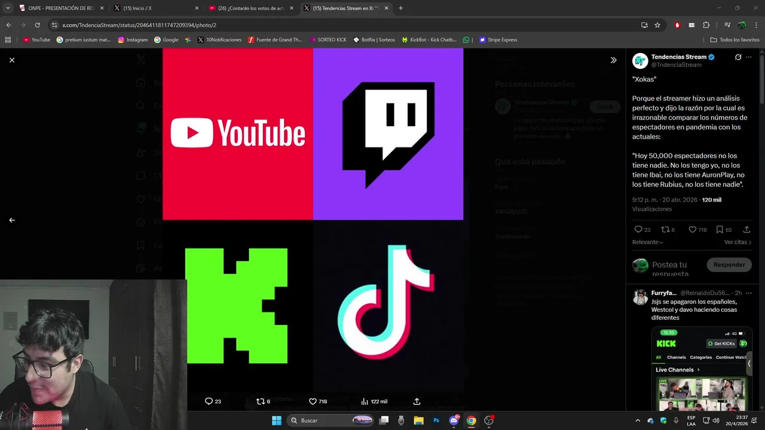765x430 pixels.
Task: Show hidden system tray icons
Action: coord(637,420)
